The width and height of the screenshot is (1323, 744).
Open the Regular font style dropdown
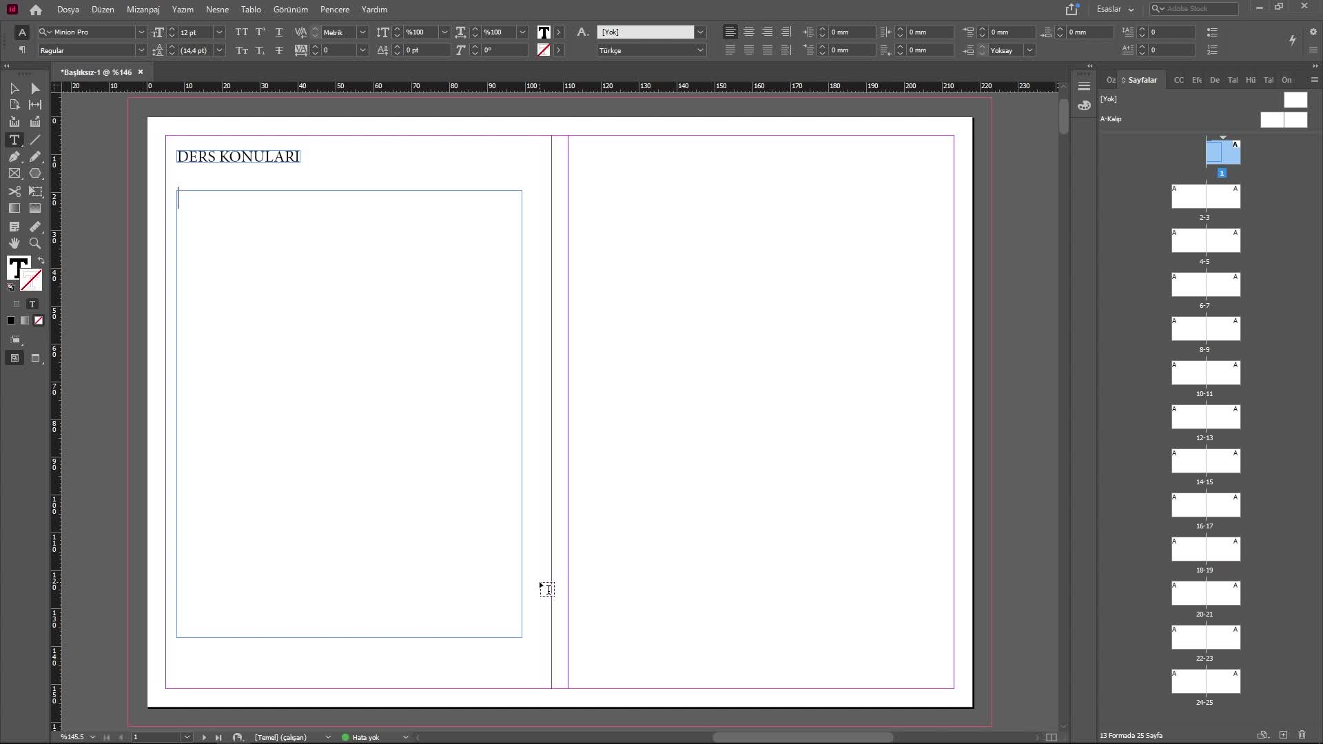point(141,50)
